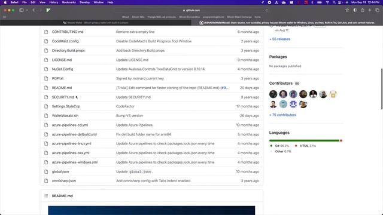The width and height of the screenshot is (383, 215).
Task: Open the History menu
Action: [54, 2]
